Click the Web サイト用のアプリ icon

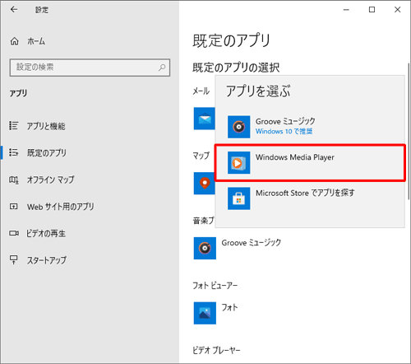click(14, 207)
